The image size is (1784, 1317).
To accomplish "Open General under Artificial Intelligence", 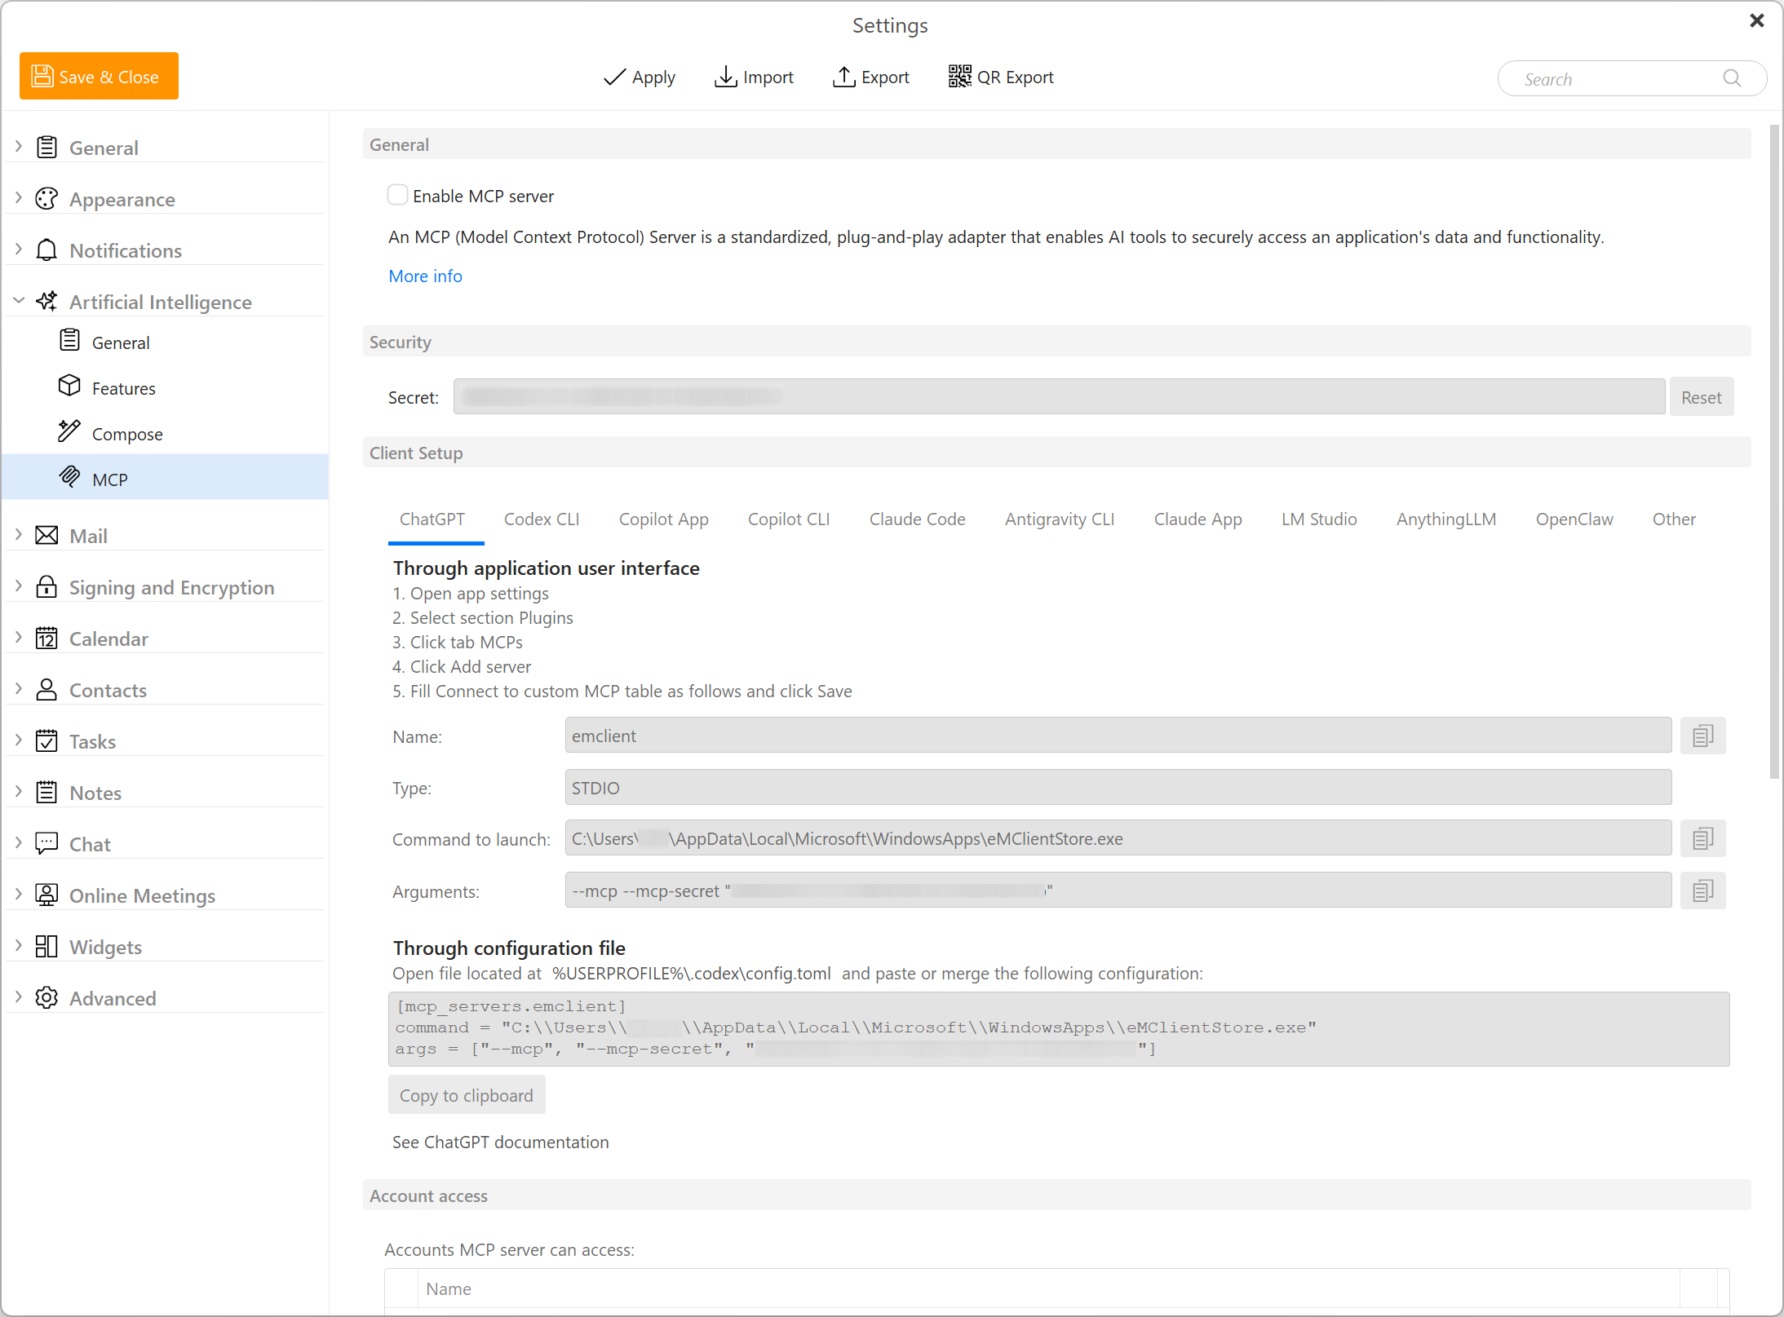I will point(166,343).
